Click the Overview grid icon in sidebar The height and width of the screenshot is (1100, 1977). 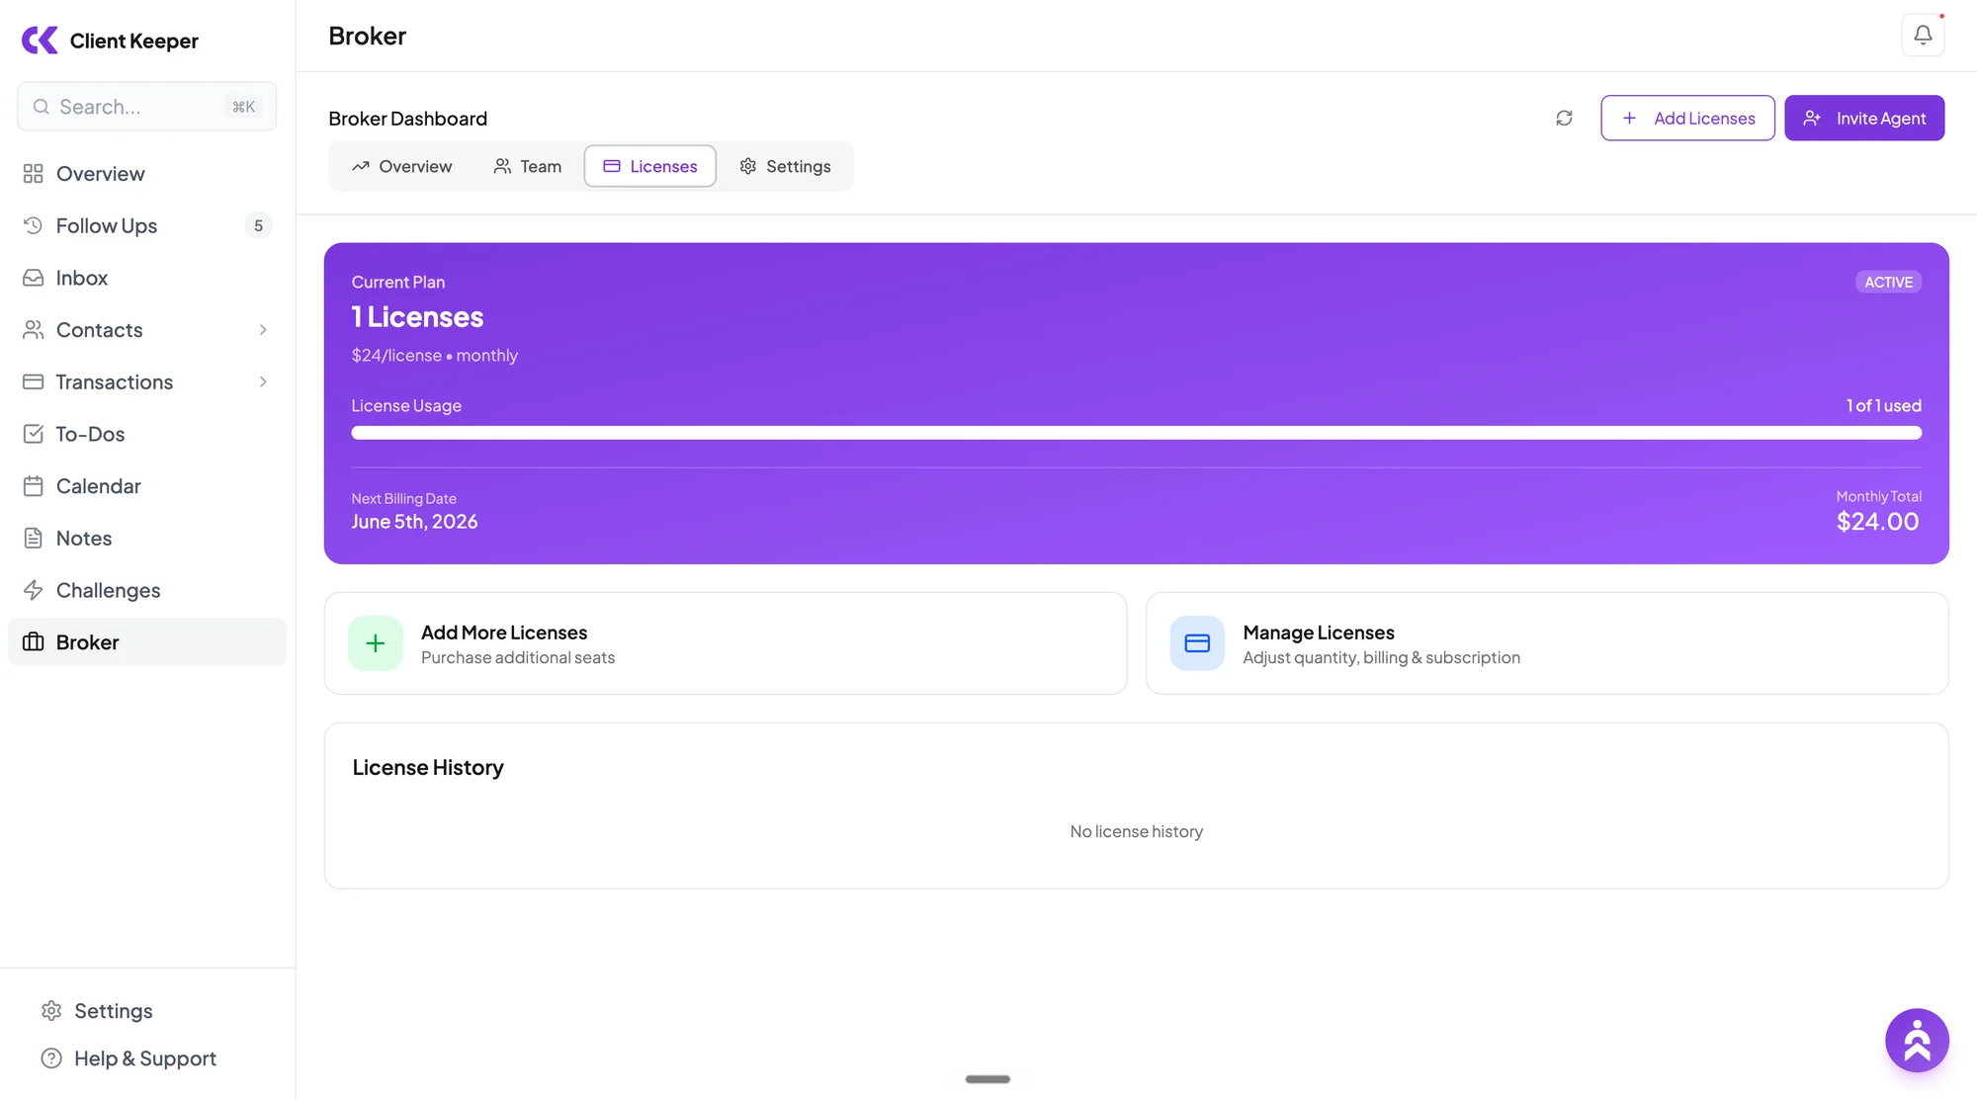[x=34, y=174]
